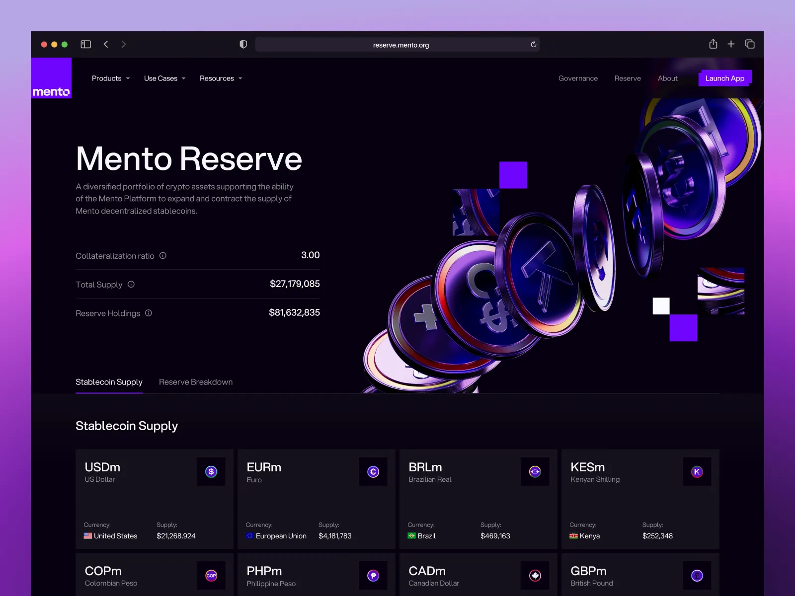Click info icon next to Reserve Holdings

148,313
